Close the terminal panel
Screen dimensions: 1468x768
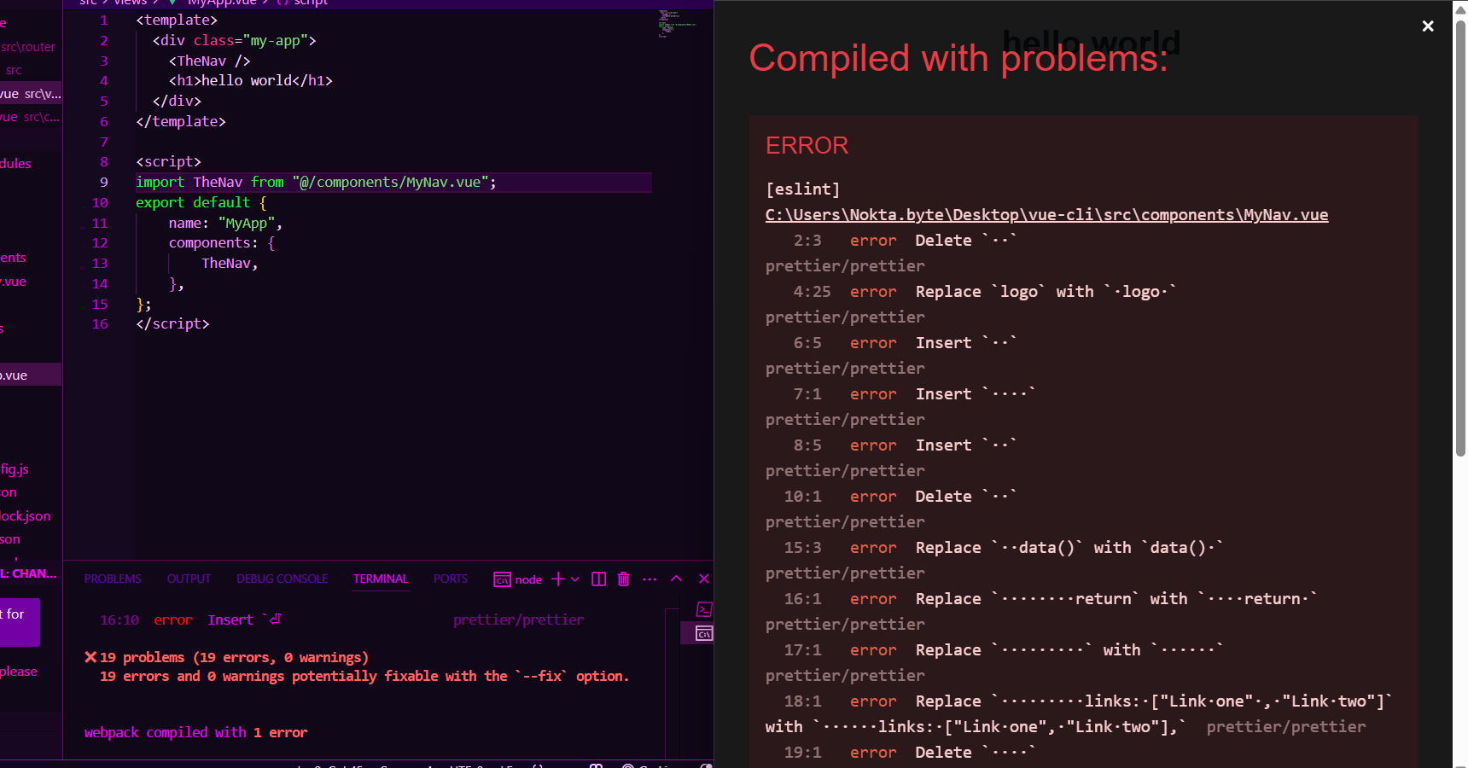tap(704, 579)
